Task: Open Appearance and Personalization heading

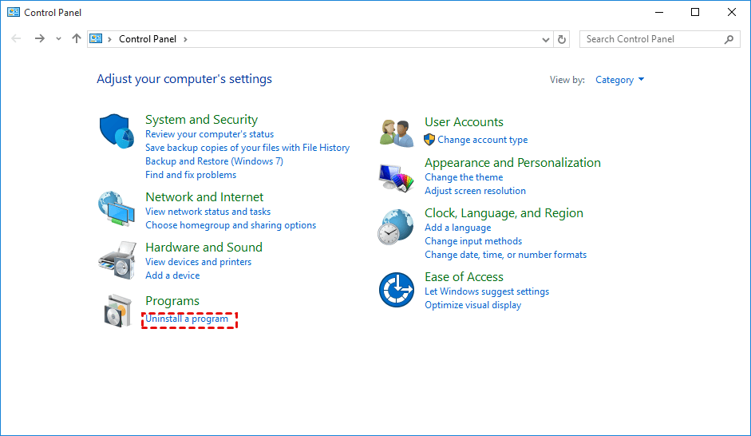Action: (x=512, y=163)
